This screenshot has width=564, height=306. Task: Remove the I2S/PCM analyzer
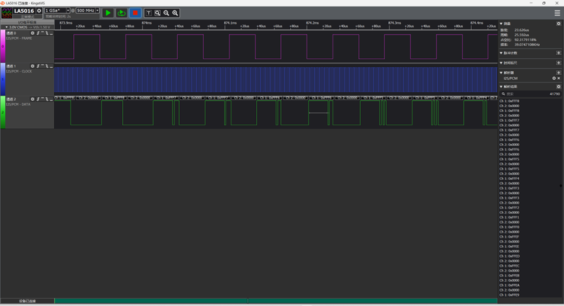pos(559,78)
